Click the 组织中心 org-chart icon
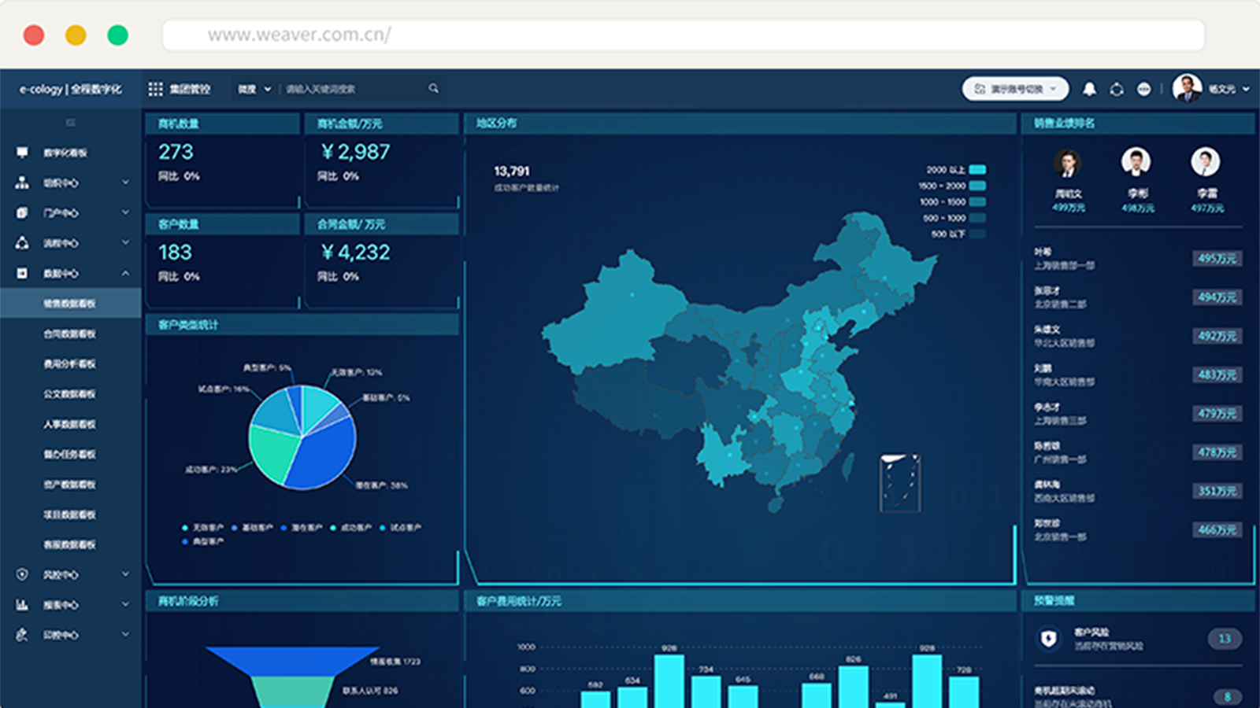 (22, 183)
